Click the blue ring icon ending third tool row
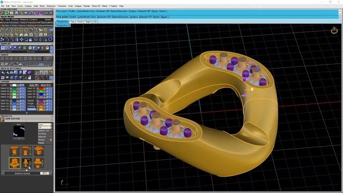343x193 pixels. (50, 39)
